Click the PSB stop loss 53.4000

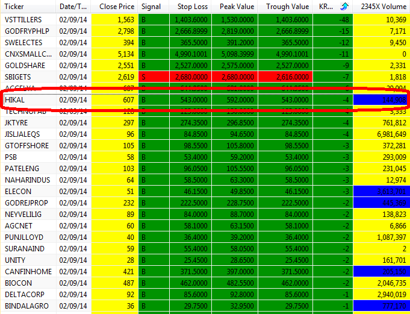pos(196,157)
